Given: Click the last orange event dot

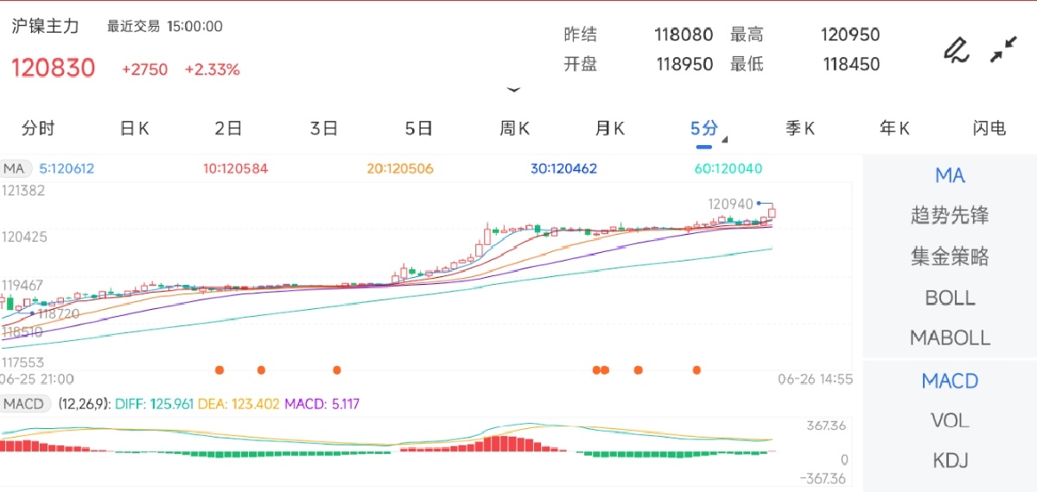Looking at the screenshot, I should 697,369.
